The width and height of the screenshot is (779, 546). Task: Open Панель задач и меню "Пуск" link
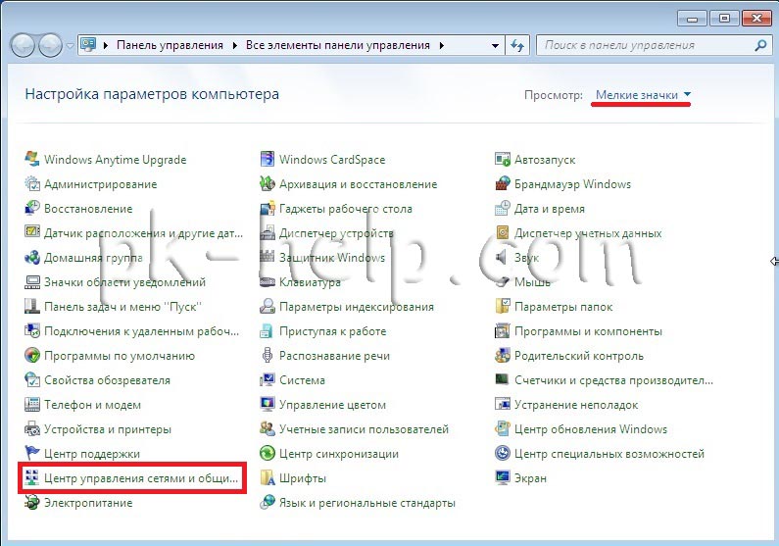click(x=122, y=307)
